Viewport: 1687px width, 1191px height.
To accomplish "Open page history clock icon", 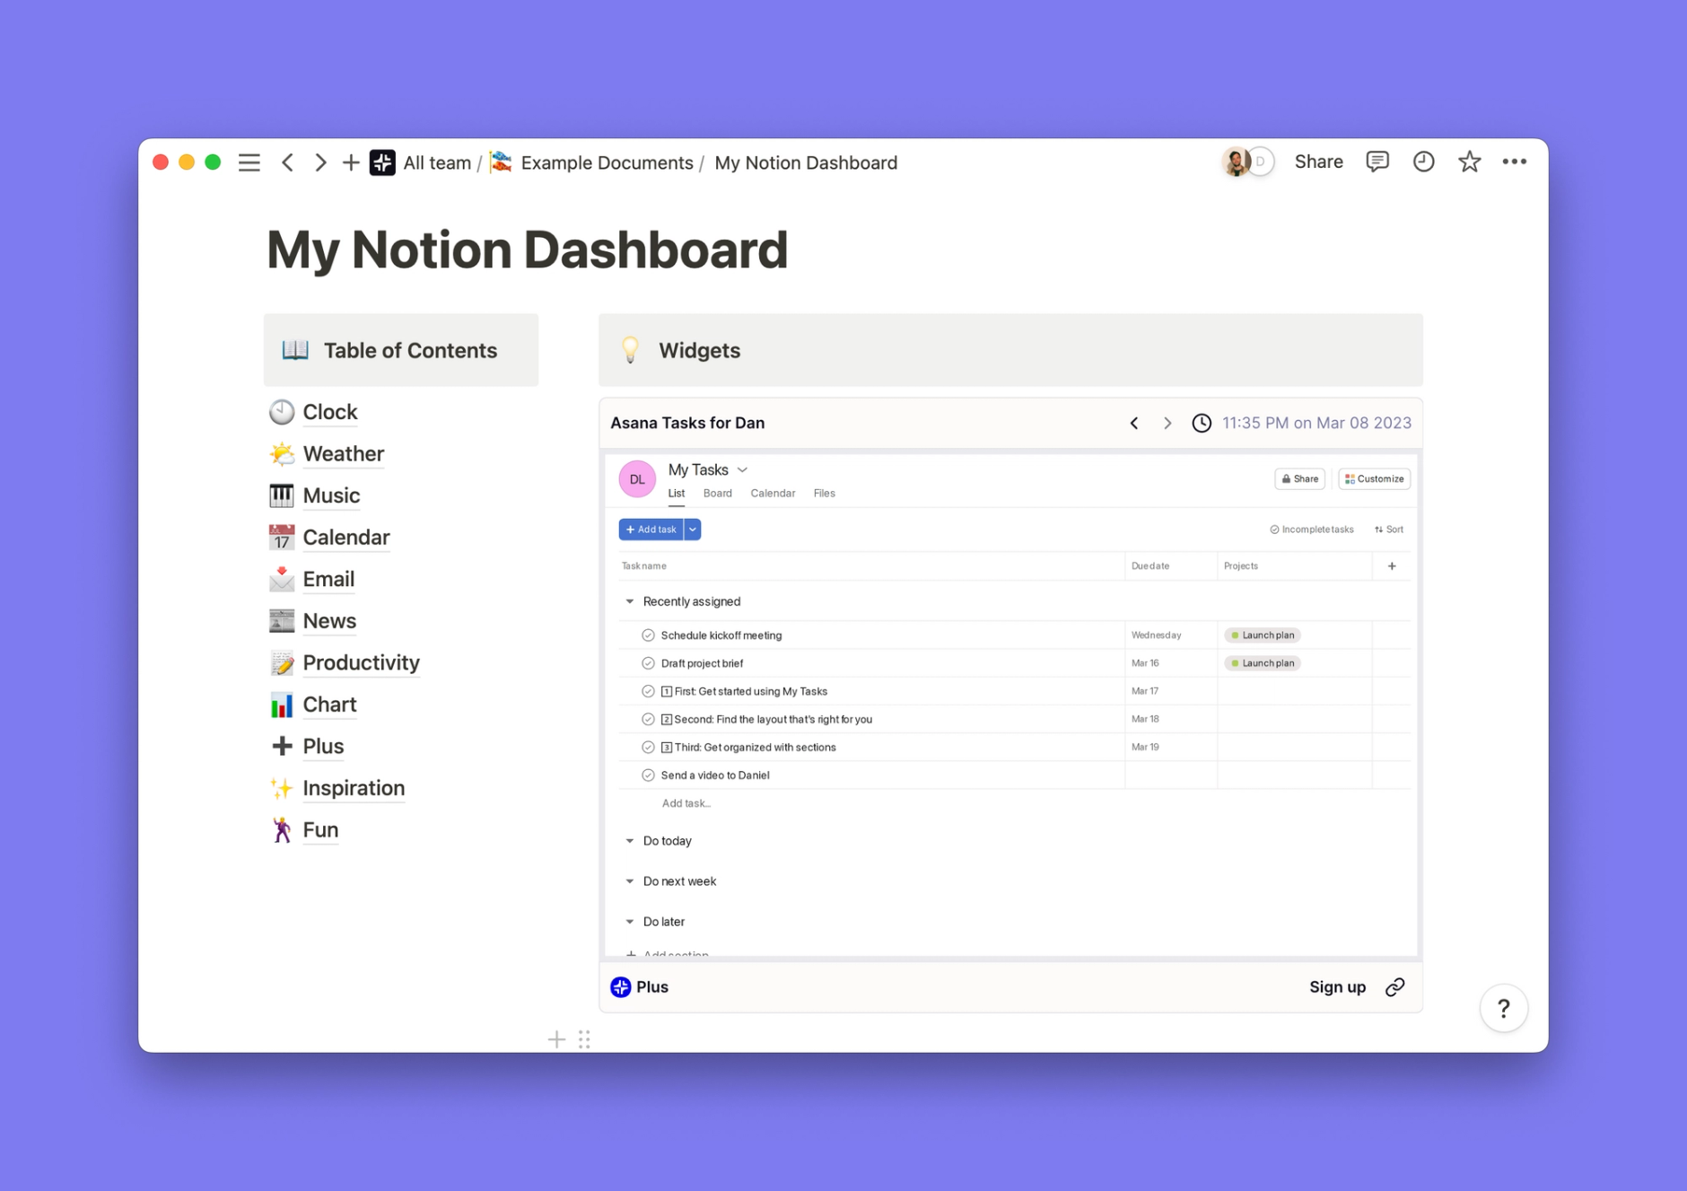I will pos(1423,162).
